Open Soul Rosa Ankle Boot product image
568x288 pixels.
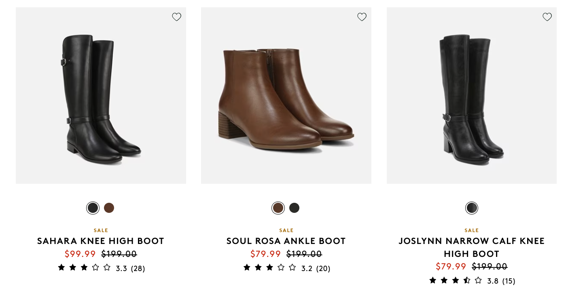[x=286, y=95]
